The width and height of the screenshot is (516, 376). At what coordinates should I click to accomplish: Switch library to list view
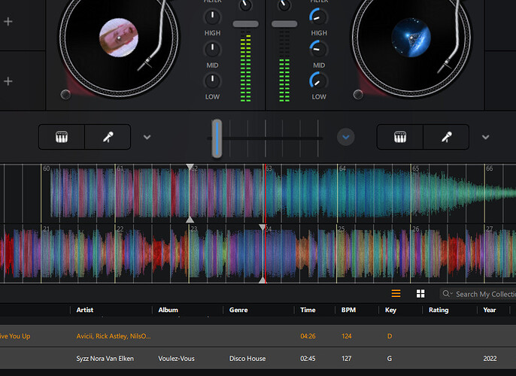(x=396, y=293)
